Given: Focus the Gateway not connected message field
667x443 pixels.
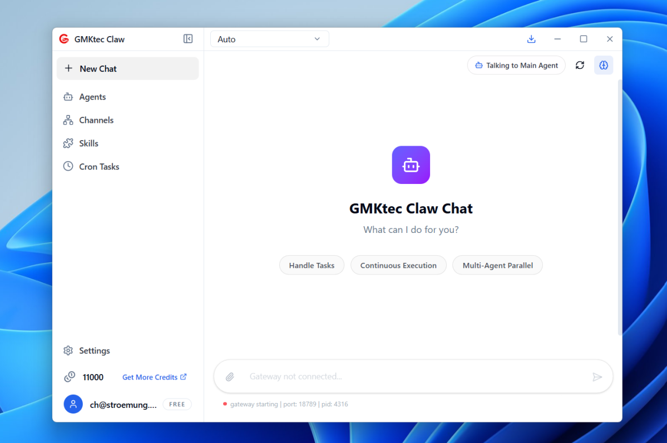Looking at the screenshot, I should click(413, 377).
